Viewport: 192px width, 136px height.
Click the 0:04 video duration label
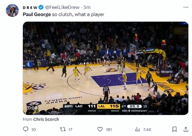(32, 108)
